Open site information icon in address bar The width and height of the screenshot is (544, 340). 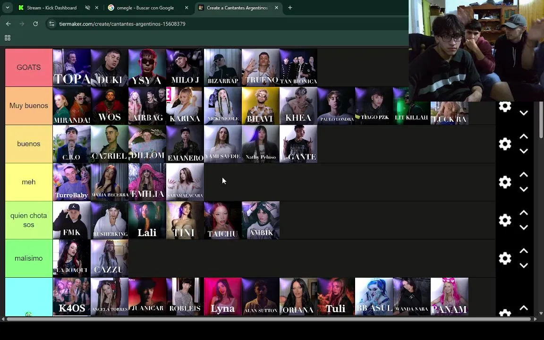(x=51, y=24)
